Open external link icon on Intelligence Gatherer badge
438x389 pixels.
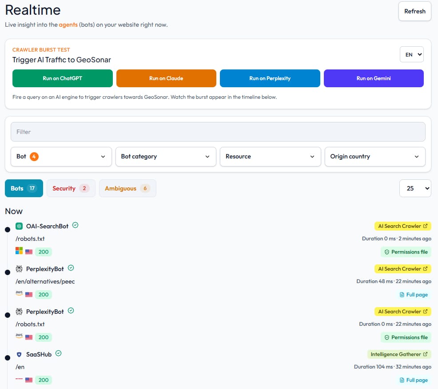(425, 354)
